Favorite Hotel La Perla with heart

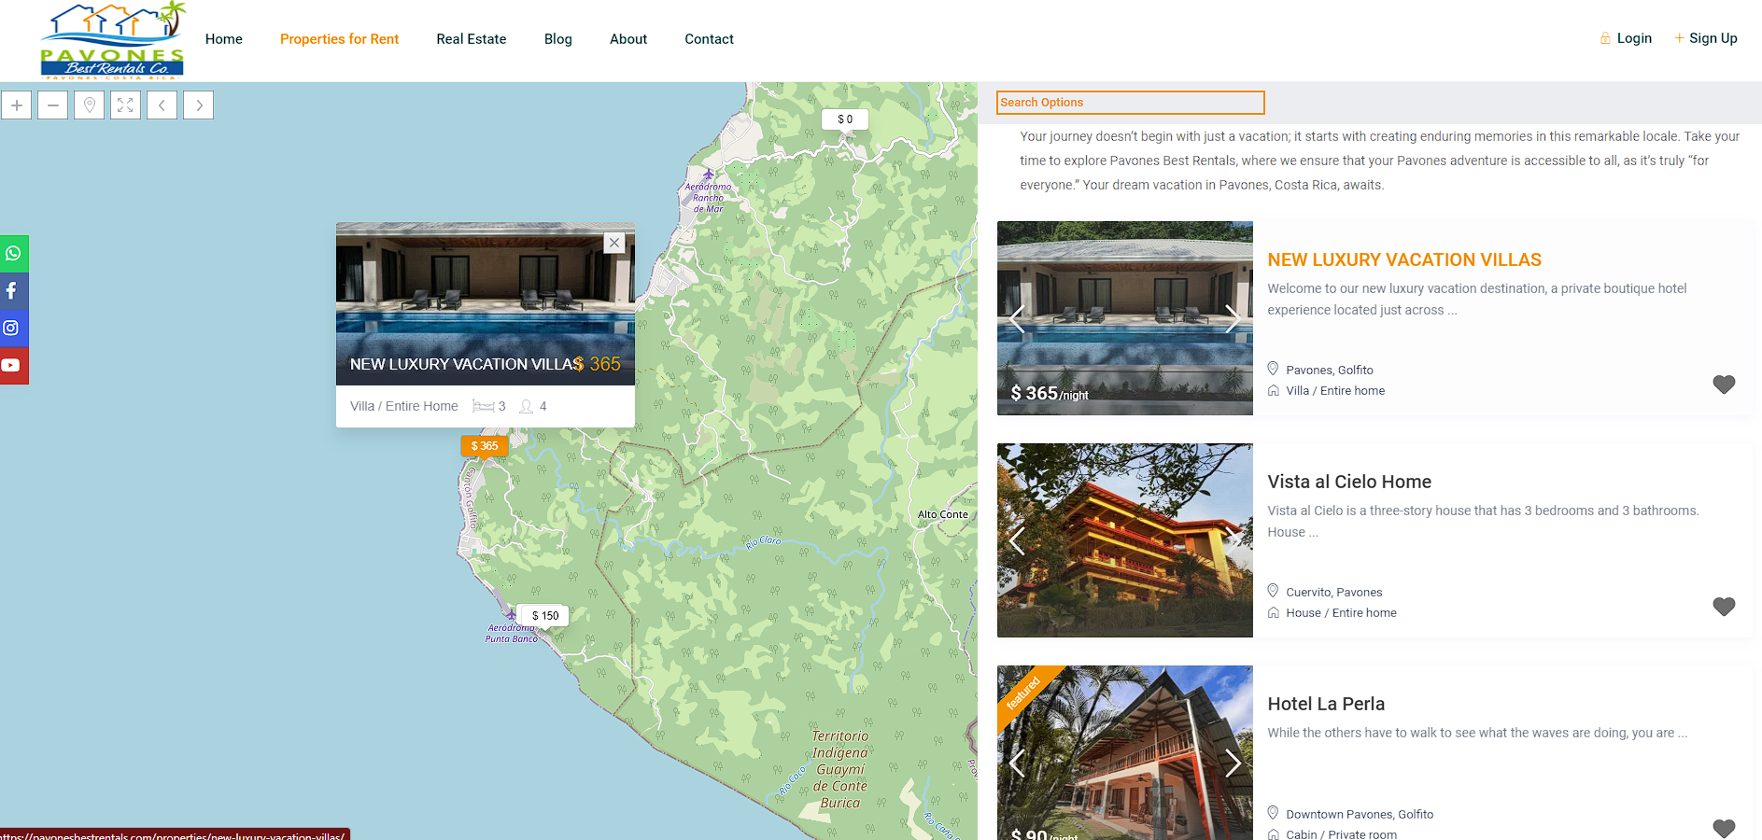(x=1724, y=828)
